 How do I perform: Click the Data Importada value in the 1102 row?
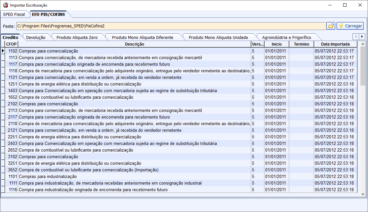click(x=334, y=51)
